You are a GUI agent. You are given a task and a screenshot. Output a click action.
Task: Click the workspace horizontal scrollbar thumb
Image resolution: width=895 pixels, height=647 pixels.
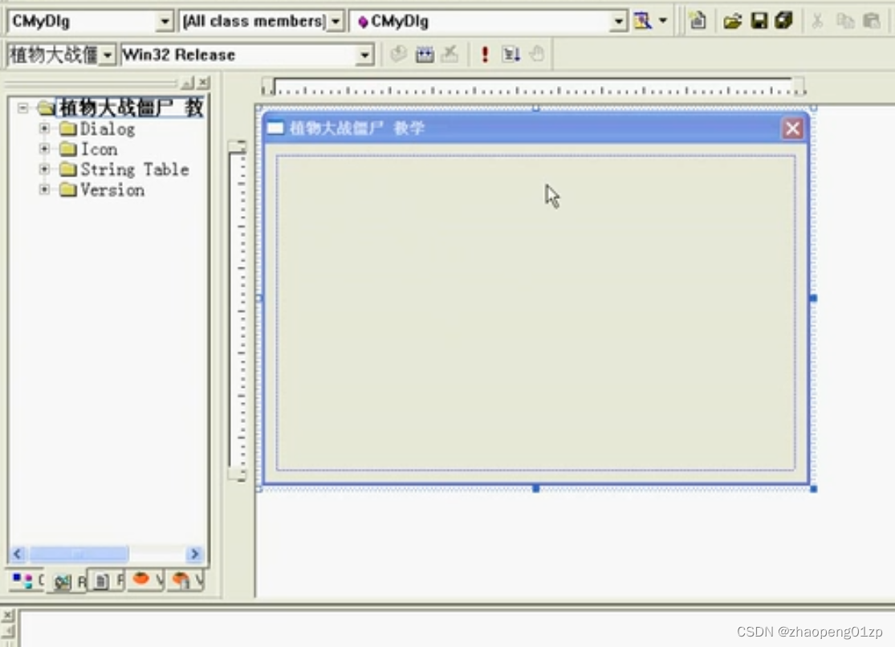[79, 553]
